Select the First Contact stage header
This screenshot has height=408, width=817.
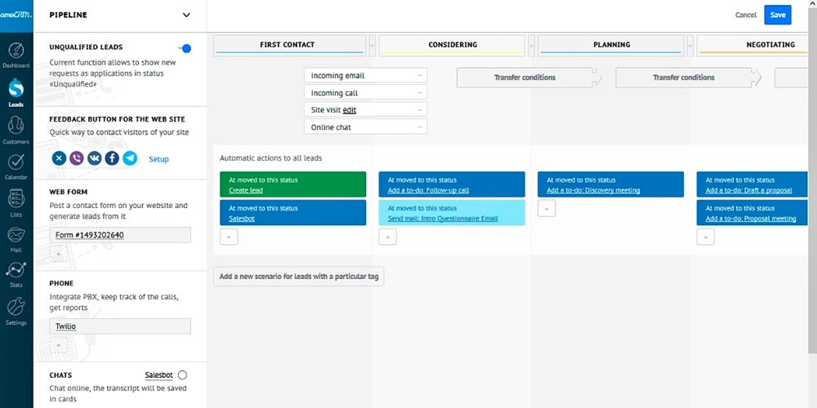[287, 45]
